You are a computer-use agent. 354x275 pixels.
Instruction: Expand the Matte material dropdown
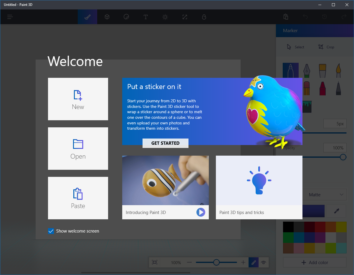324,195
